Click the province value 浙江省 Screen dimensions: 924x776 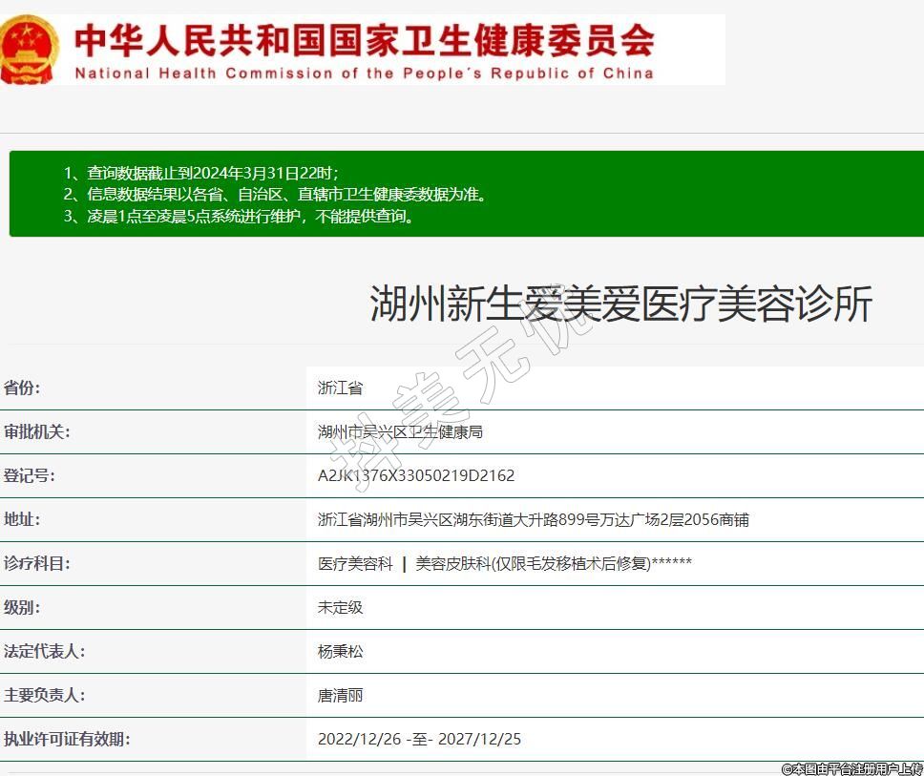point(340,388)
